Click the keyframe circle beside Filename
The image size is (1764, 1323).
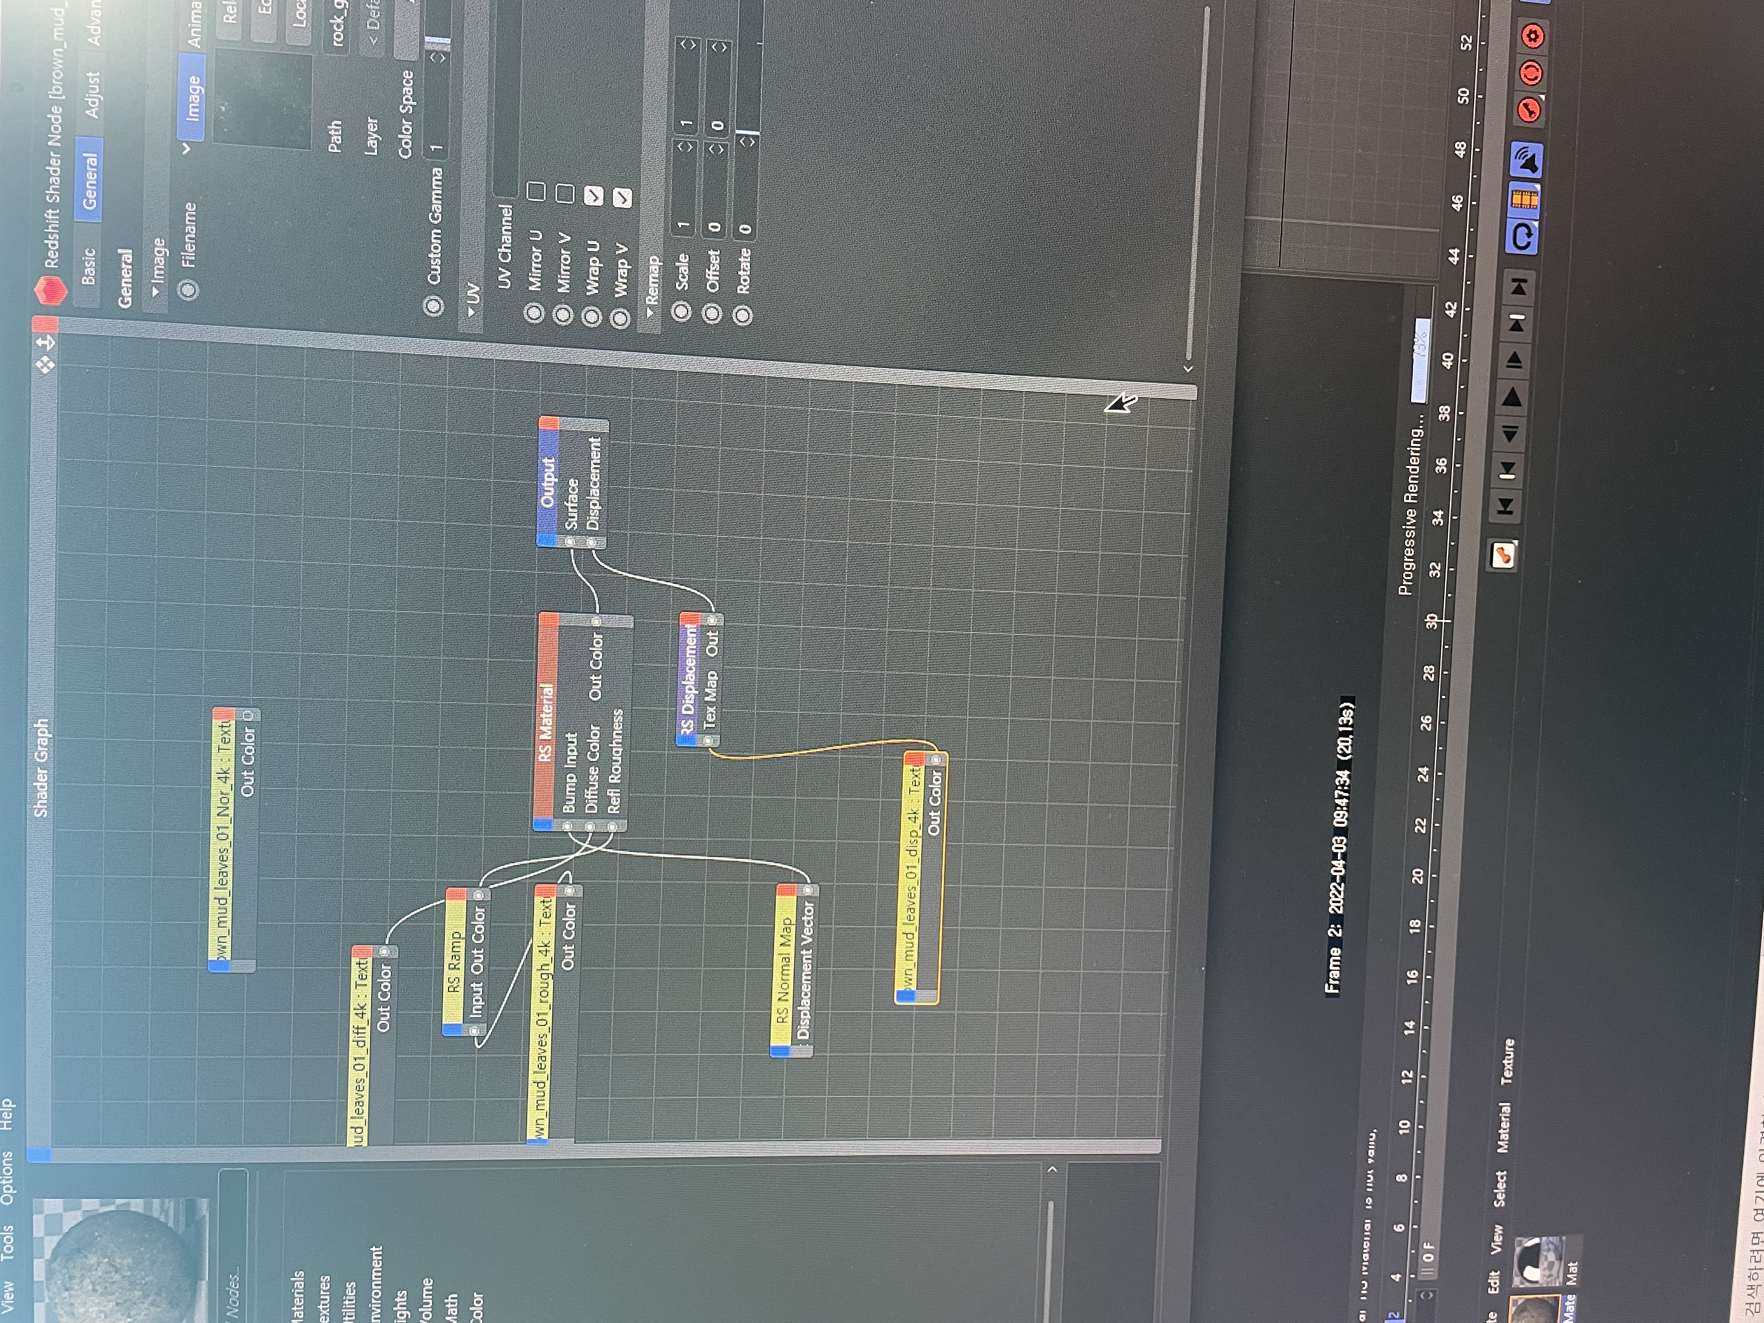point(189,289)
